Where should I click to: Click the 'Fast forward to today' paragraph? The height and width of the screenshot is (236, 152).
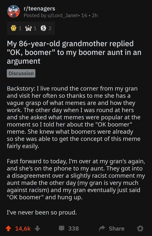tap(76, 179)
